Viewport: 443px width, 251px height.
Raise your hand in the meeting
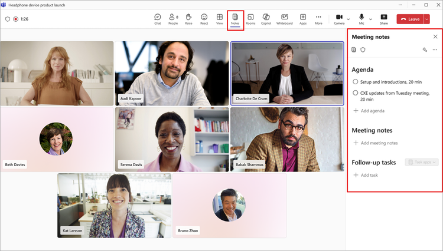point(188,19)
